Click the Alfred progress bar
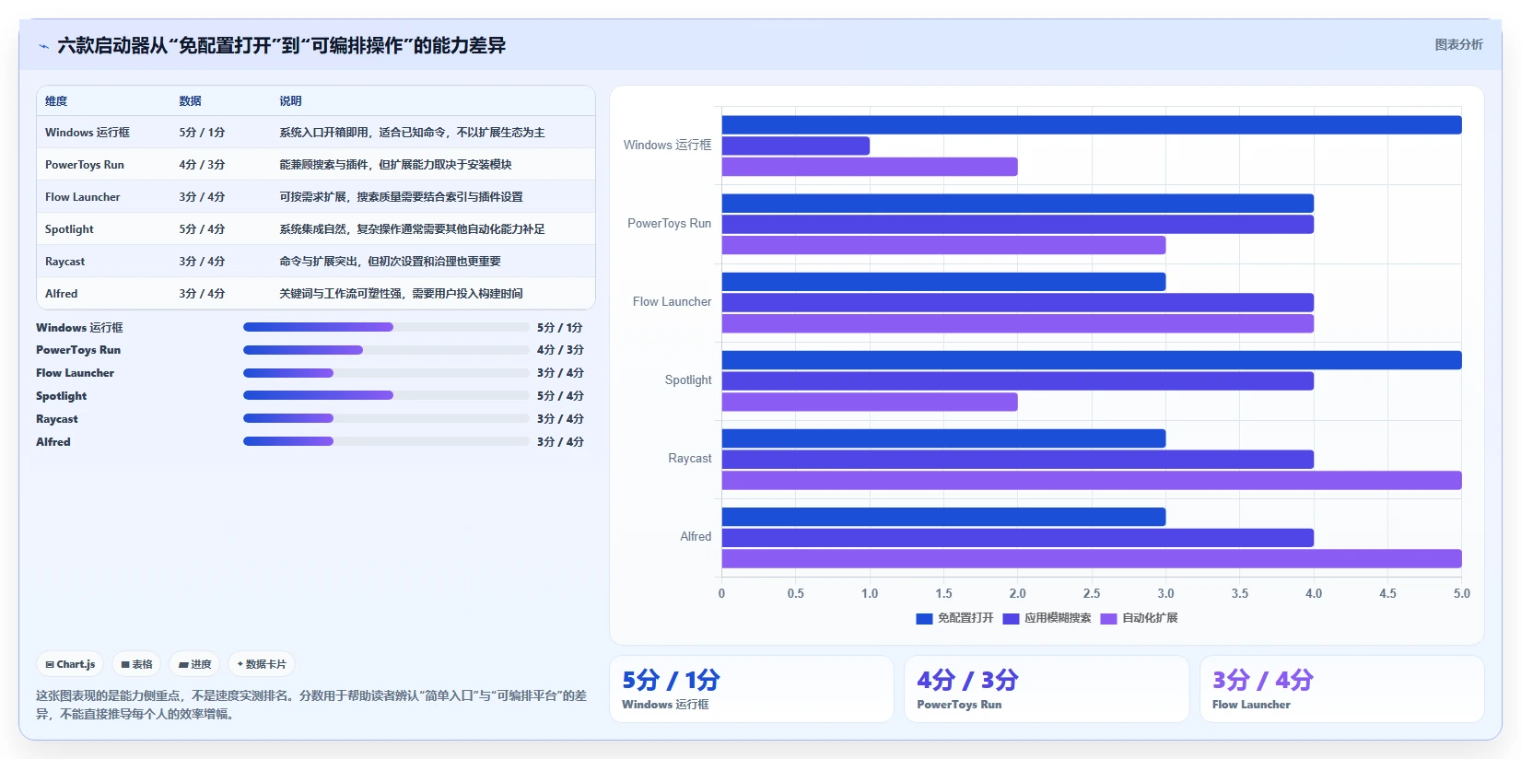1521x759 pixels. click(386, 441)
